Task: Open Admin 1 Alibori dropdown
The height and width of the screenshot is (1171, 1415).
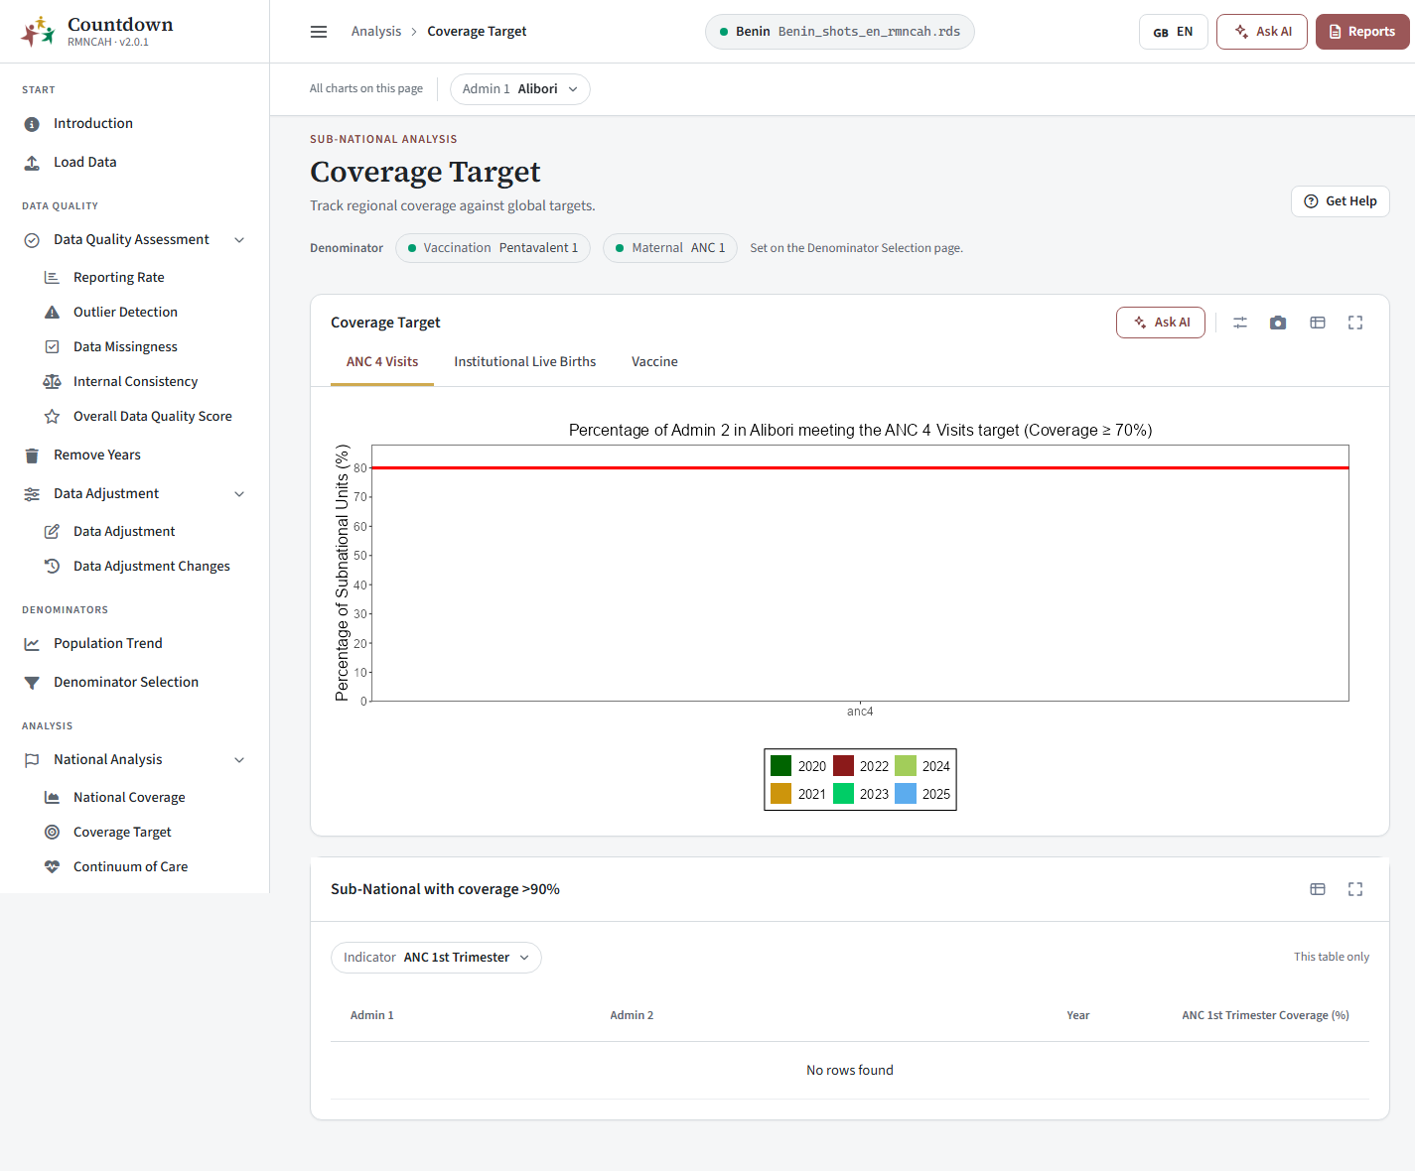Action: pos(520,89)
